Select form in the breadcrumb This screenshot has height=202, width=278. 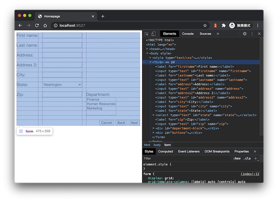pyautogui.click(x=167, y=145)
